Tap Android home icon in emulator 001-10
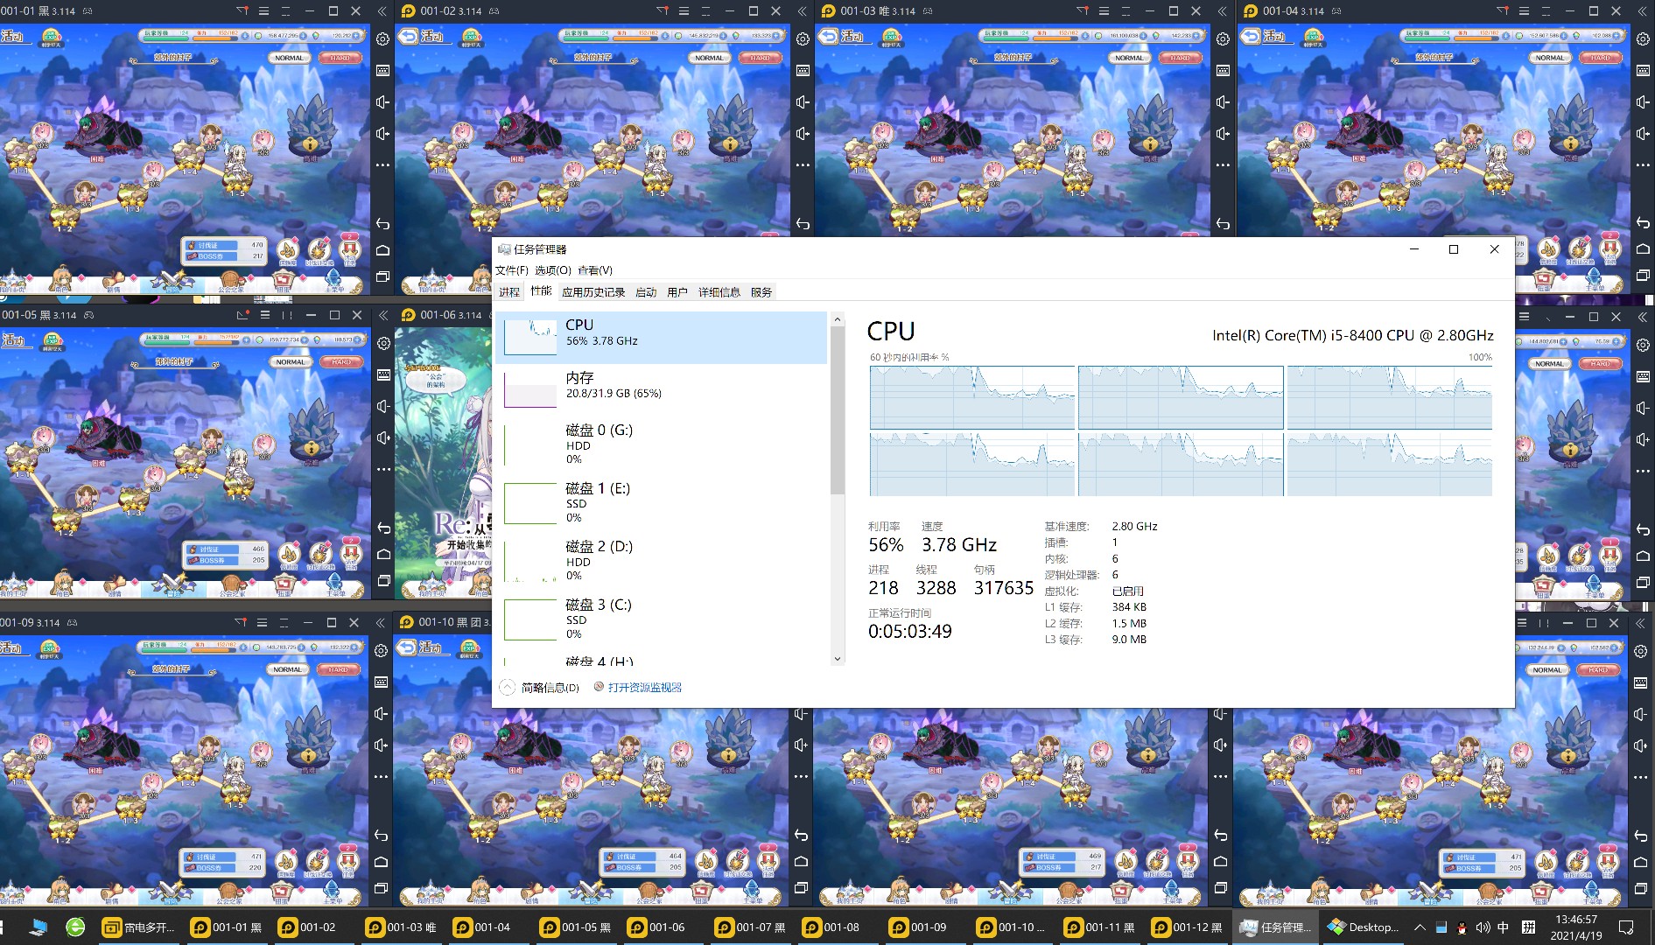The height and width of the screenshot is (945, 1655). point(801,862)
